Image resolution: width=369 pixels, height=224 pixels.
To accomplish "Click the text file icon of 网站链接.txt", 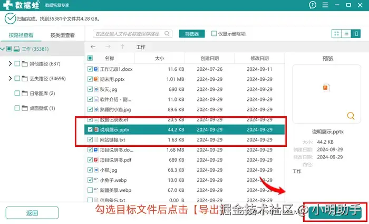I will coord(96,140).
